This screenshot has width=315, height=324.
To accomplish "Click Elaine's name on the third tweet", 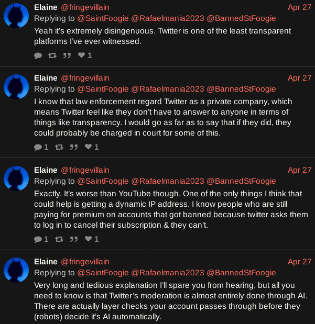I will (46, 170).
